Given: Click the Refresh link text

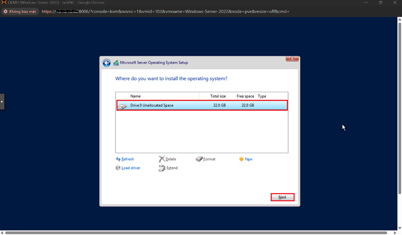Looking at the screenshot, I should point(128,159).
